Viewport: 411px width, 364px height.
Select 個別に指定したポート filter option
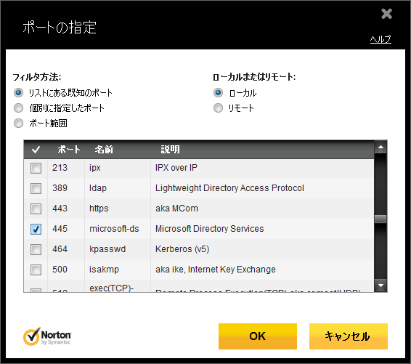(x=18, y=108)
